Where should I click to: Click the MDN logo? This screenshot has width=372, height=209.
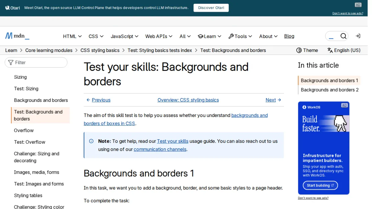coord(17,36)
